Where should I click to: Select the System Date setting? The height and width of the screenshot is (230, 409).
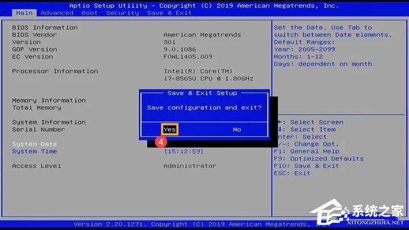pyautogui.click(x=34, y=144)
